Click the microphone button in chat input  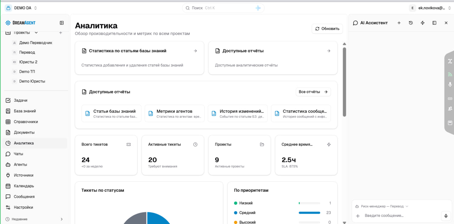click(x=446, y=216)
